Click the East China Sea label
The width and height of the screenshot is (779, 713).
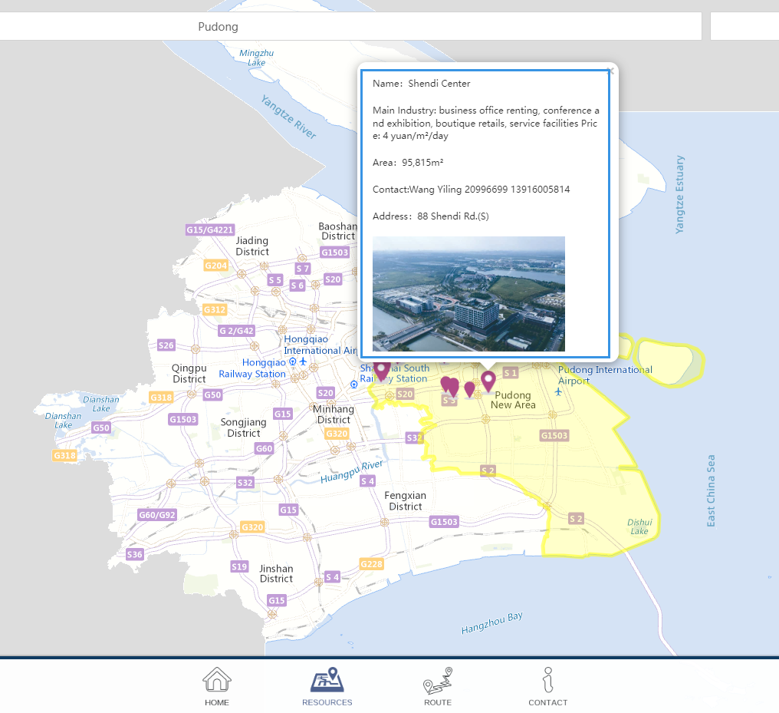[x=711, y=490]
